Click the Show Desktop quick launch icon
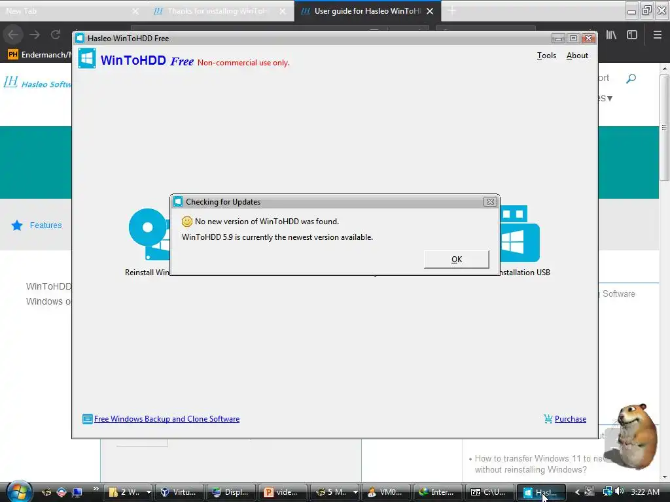Screen dimensions: 670x502 (77, 492)
